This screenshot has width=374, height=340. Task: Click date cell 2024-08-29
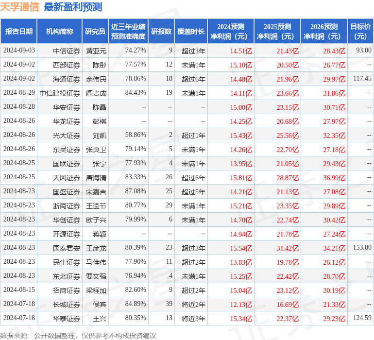(19, 93)
